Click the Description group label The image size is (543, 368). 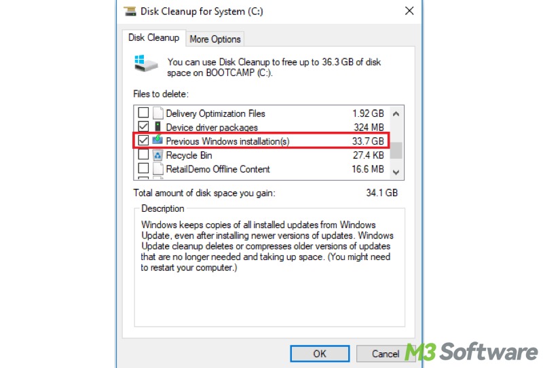coord(162,208)
